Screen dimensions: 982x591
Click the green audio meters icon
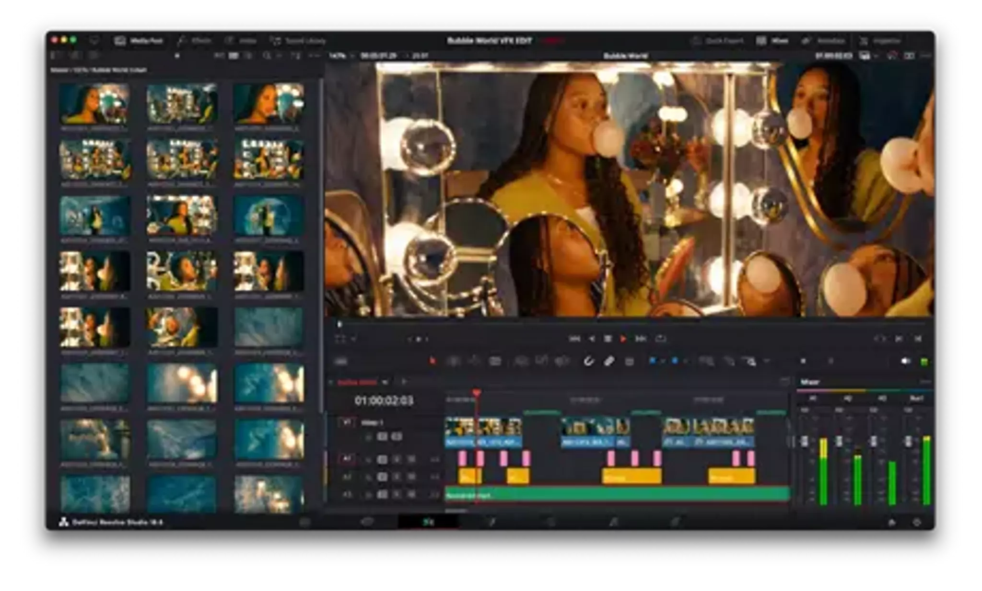924,362
